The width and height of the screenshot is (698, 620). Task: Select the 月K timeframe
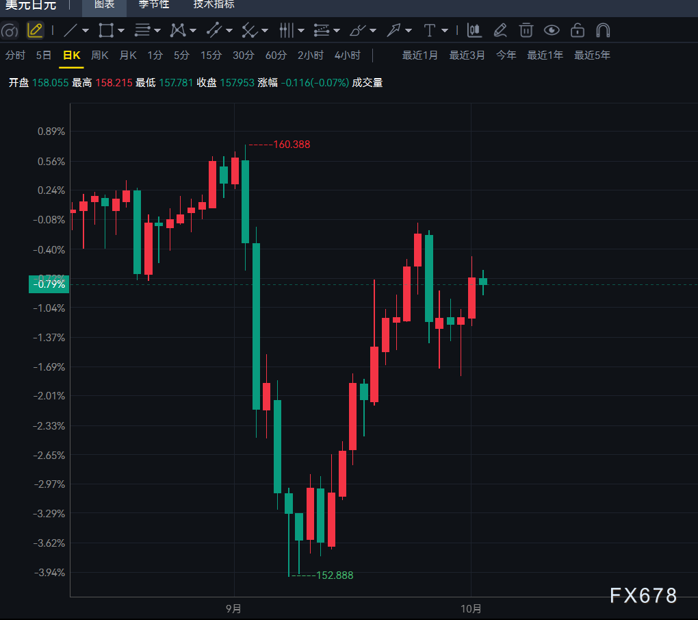[x=128, y=55]
